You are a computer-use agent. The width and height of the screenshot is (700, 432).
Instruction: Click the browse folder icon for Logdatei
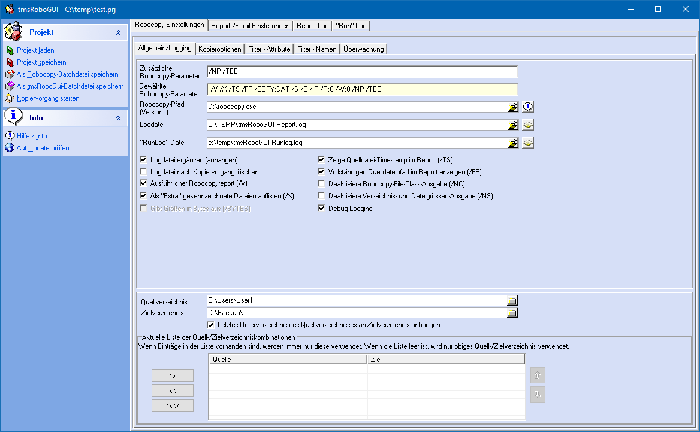pos(513,125)
